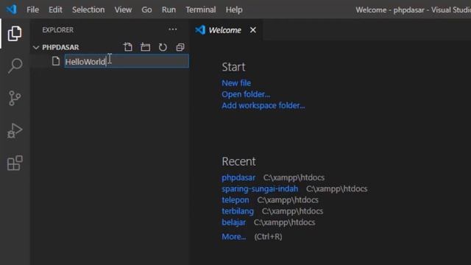Refresh the Explorer file tree
Image resolution: width=471 pixels, height=265 pixels.
tap(163, 47)
